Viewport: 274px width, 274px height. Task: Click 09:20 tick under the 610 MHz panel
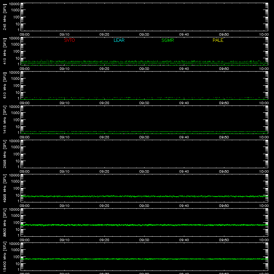[104, 103]
